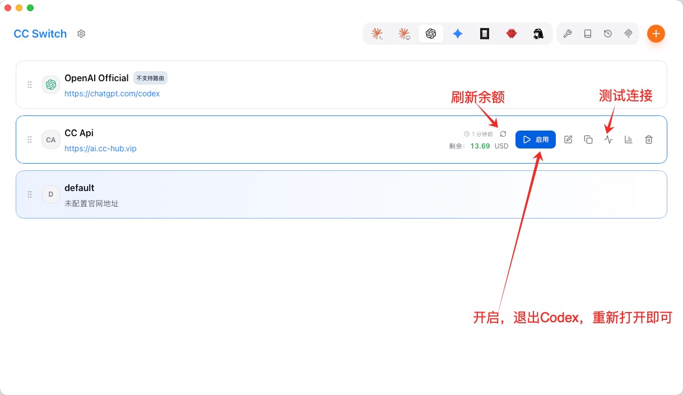This screenshot has height=395, width=683.
Task: Open the history clock icon
Action: [608, 34]
